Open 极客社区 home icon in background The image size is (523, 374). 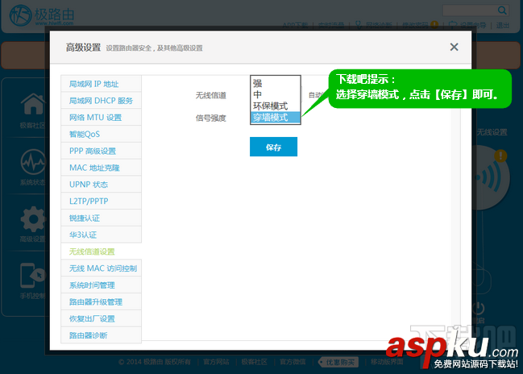[33, 105]
